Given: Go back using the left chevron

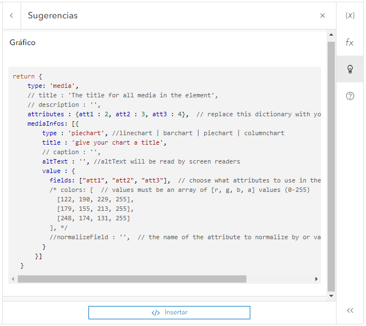Looking at the screenshot, I should tap(11, 16).
